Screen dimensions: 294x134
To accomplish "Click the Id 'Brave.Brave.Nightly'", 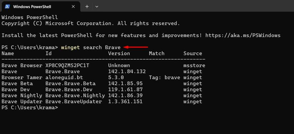I will (x=75, y=96).
